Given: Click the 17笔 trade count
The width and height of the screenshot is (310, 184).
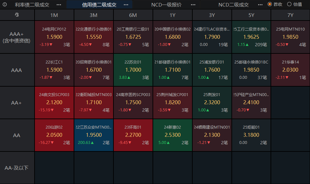Looking at the screenshot, I should [223, 78].
